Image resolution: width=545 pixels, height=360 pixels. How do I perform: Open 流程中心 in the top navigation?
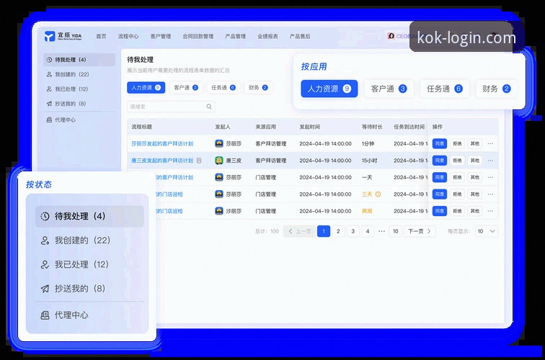(128, 36)
